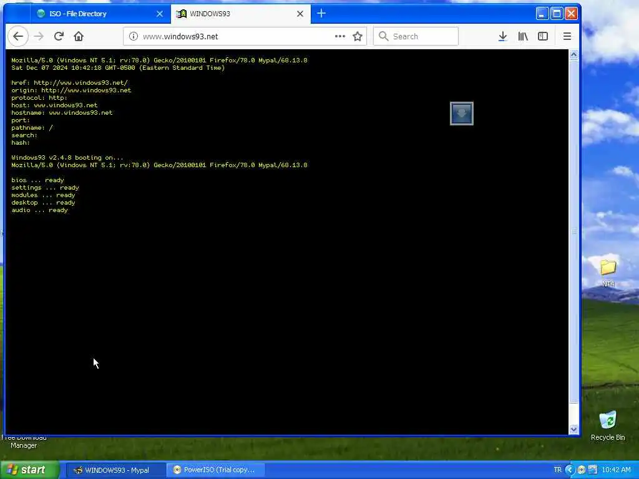Select the WINDOWS93 tab

coord(240,14)
